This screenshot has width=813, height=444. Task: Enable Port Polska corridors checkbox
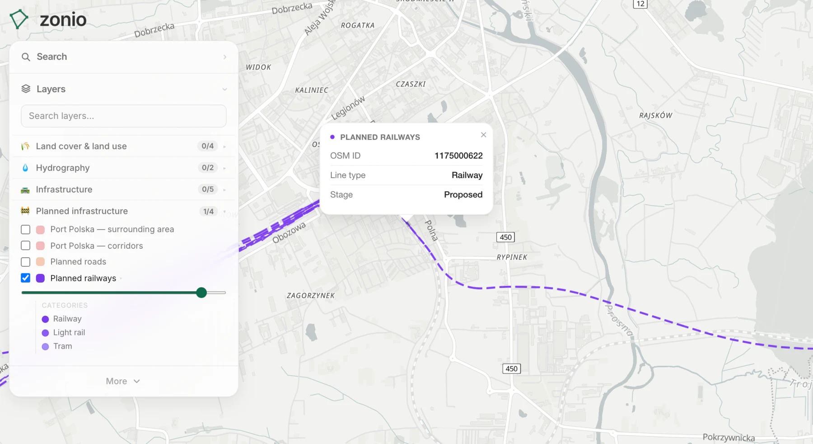26,246
